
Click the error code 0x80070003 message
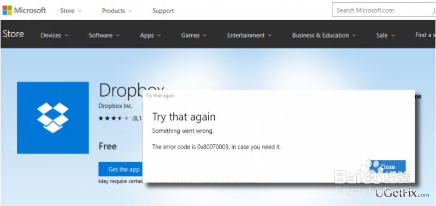pyautogui.click(x=216, y=147)
